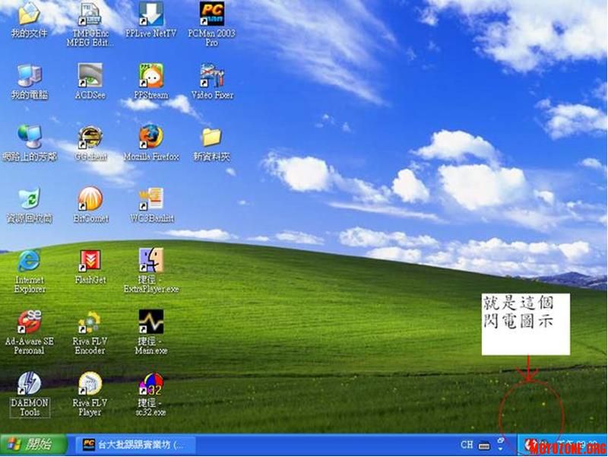Select the PPLive NetTV icon
The height and width of the screenshot is (457, 608).
150,14
